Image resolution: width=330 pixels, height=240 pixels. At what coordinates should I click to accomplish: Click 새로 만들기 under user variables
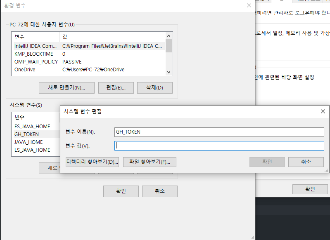(66, 88)
